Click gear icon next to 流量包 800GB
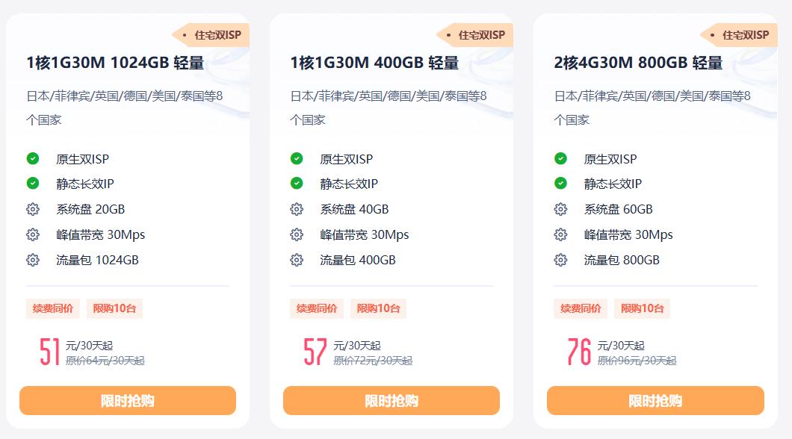792x439 pixels. (x=560, y=260)
